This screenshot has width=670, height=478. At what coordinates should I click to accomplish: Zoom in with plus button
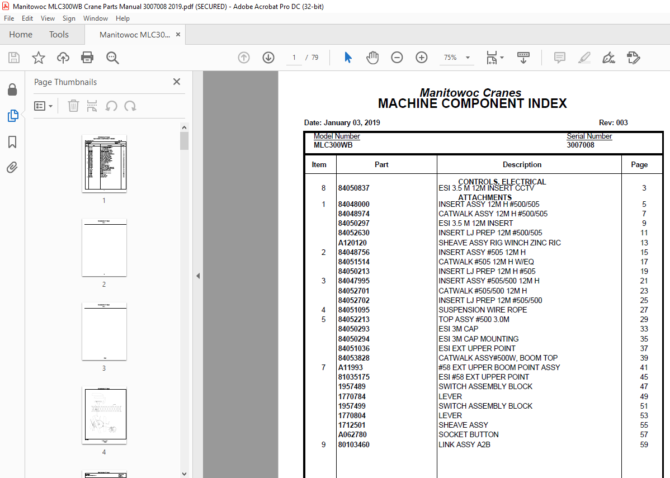coord(422,57)
